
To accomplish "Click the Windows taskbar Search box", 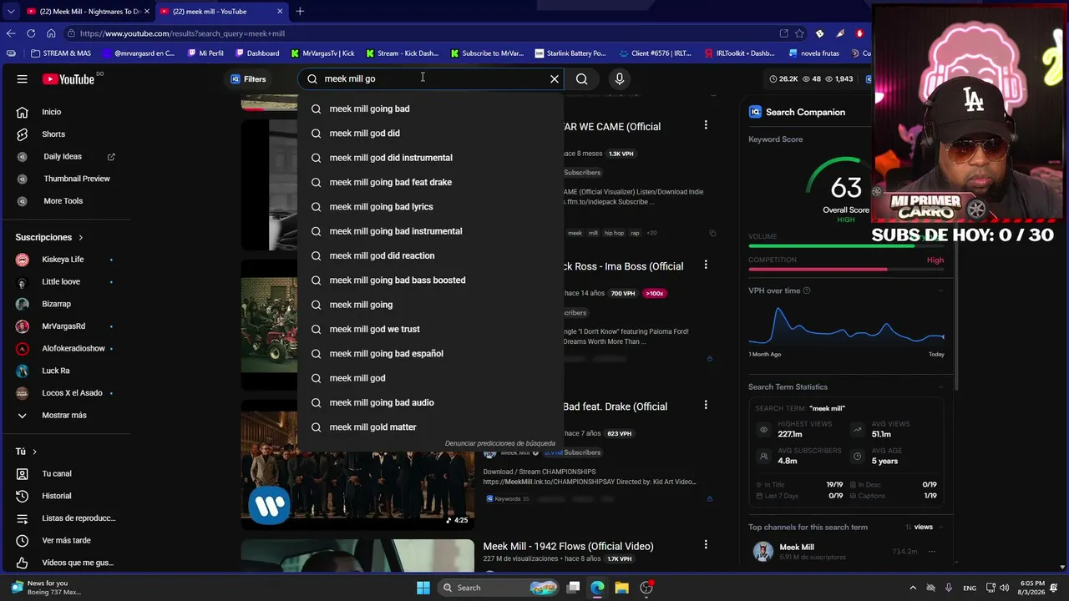I will point(498,588).
